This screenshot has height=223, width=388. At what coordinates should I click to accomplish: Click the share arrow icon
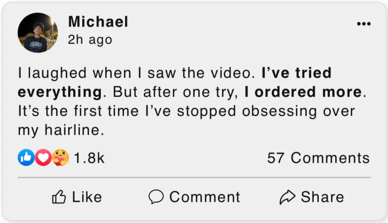[x=287, y=197]
